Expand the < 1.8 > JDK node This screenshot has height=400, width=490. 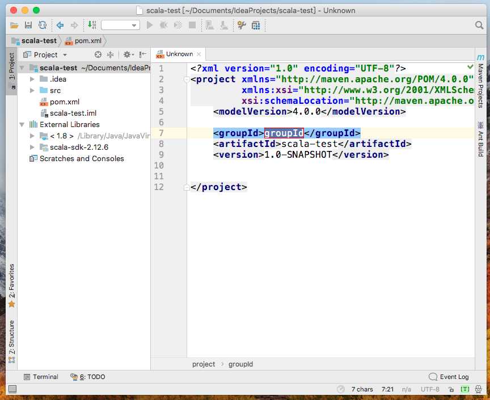pos(32,136)
